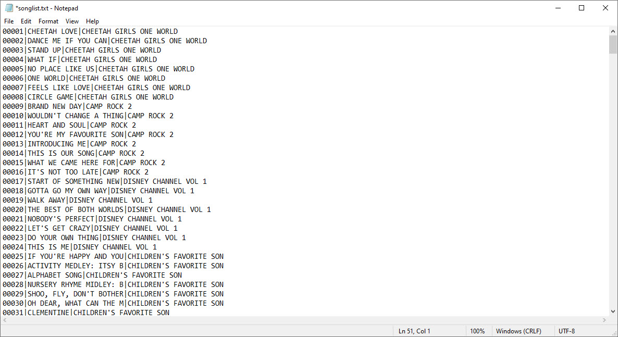Click line 00009 BRAND NEW DAY
Image resolution: width=618 pixels, height=337 pixels.
[67, 106]
